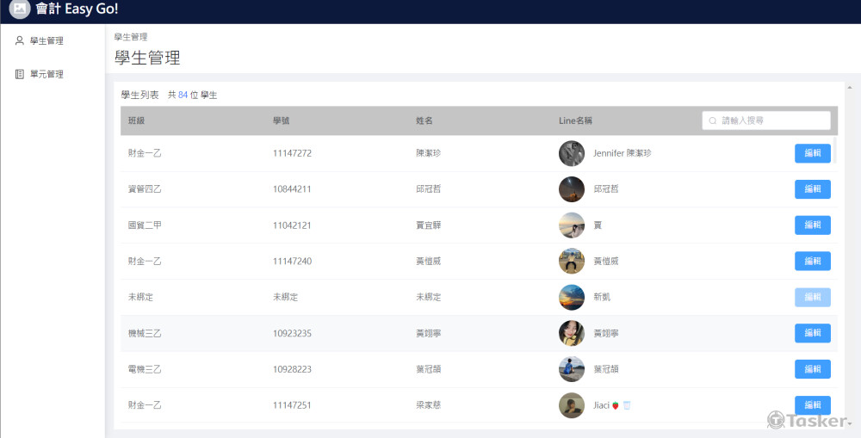Click the name cell 梁家慈
The image size is (861, 438).
(x=428, y=405)
